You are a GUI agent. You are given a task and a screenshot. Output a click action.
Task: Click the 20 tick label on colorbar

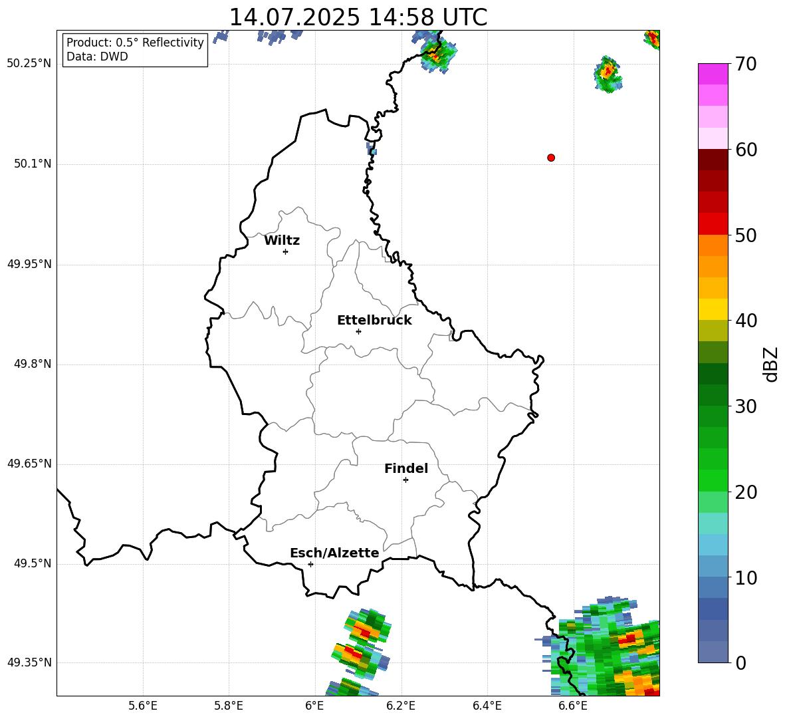(746, 493)
